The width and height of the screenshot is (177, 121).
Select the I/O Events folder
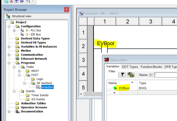coord(38,99)
